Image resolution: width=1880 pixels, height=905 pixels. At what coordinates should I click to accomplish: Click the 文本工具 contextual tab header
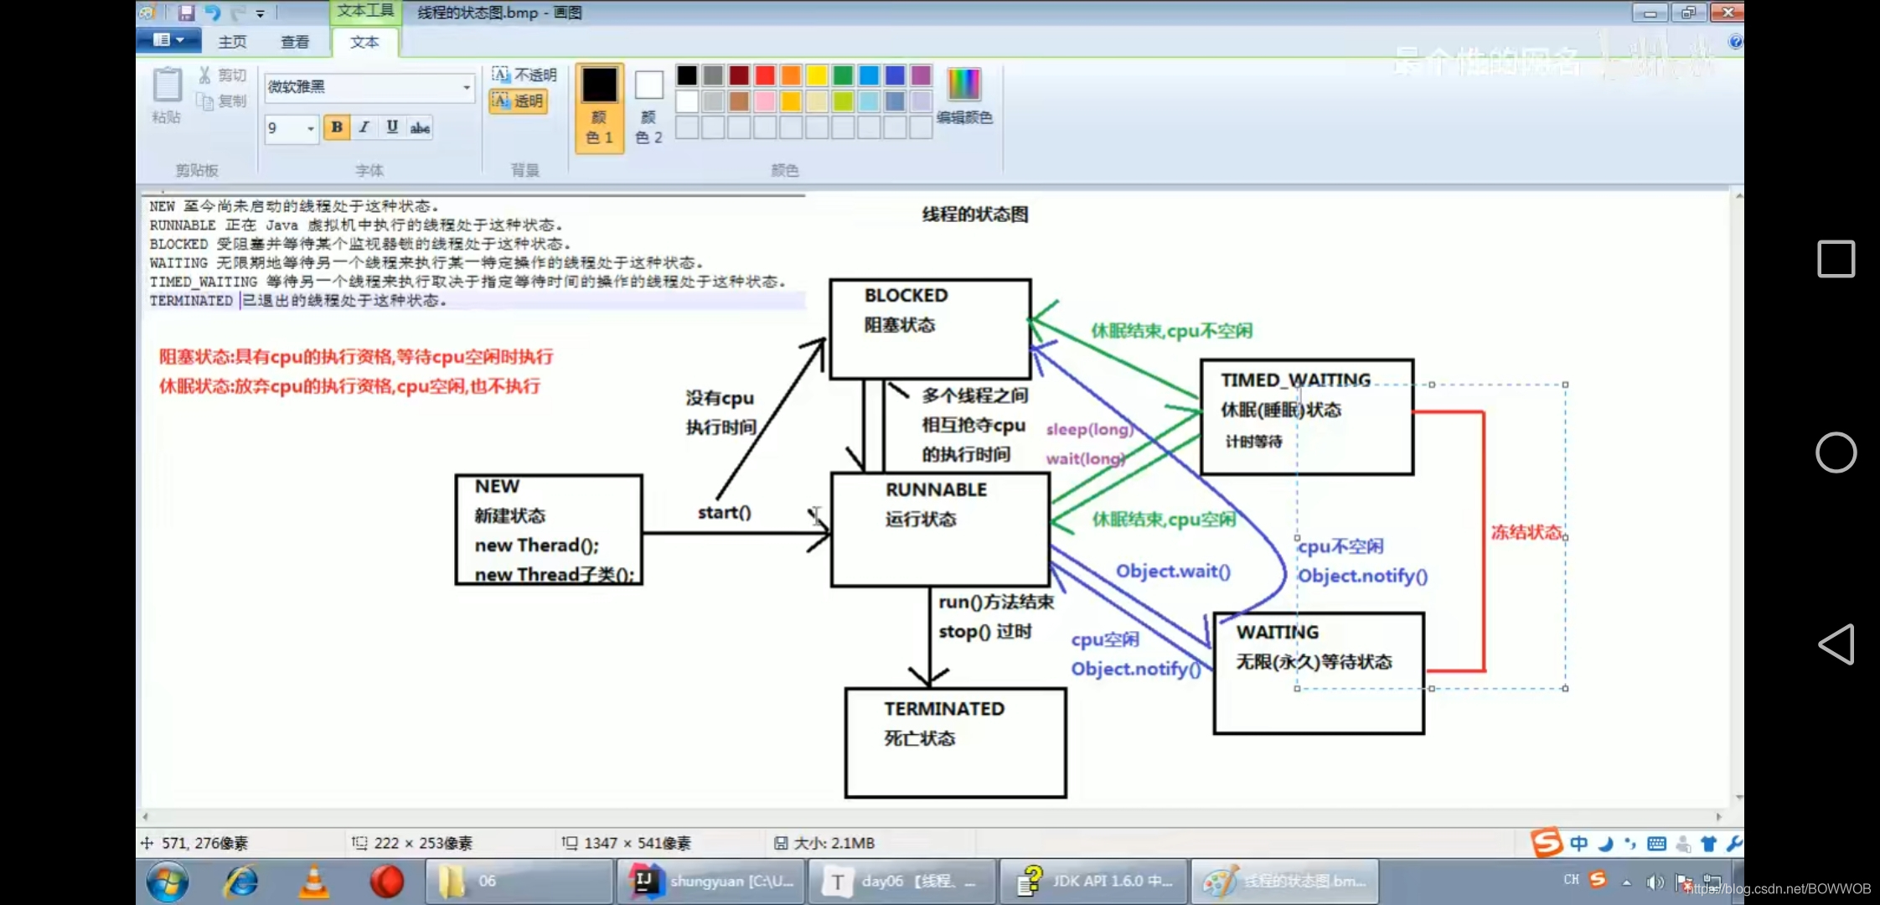click(x=365, y=11)
